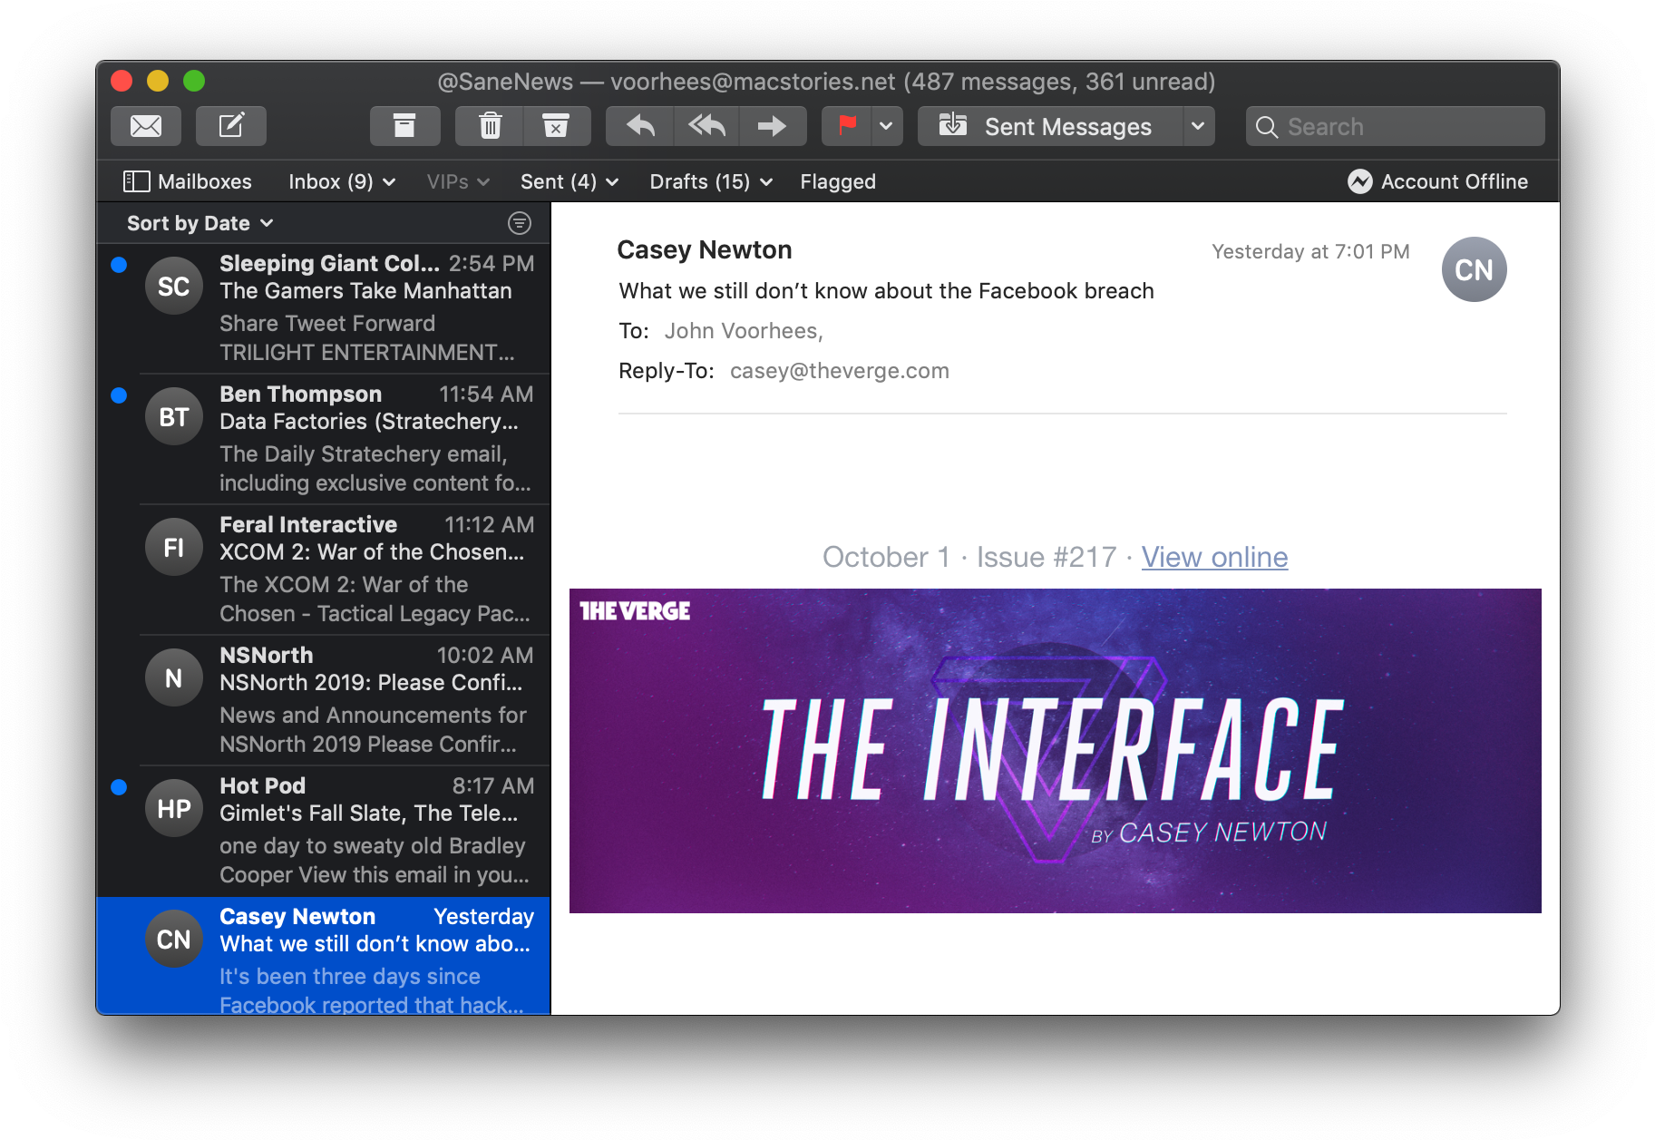The image size is (1655, 1140).
Task: Switch to Flagged mailbox
Action: pos(837,181)
